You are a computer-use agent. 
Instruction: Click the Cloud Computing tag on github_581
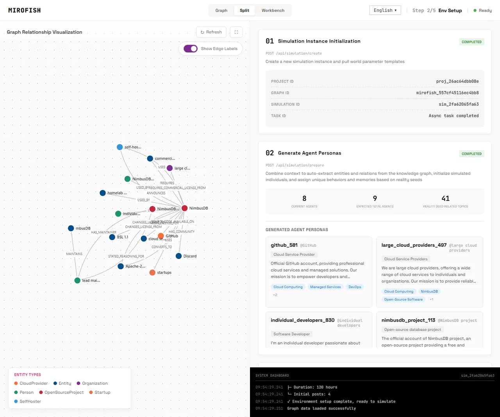pyautogui.click(x=288, y=287)
